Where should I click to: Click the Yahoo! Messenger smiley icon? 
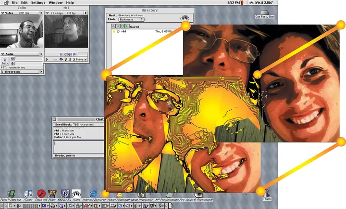[x=119, y=195]
